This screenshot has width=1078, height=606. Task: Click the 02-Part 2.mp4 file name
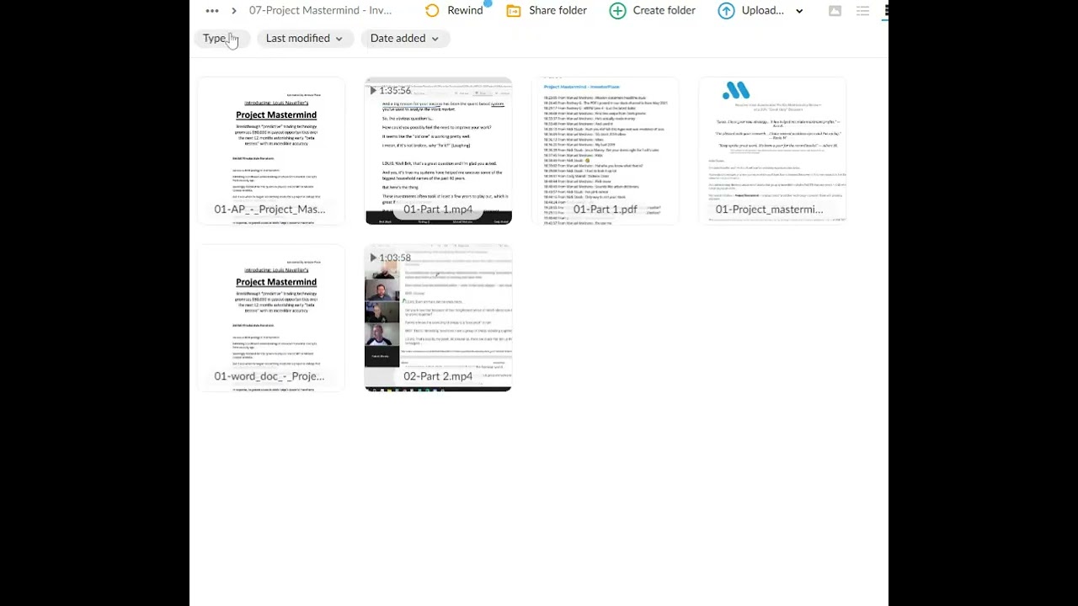click(x=438, y=376)
